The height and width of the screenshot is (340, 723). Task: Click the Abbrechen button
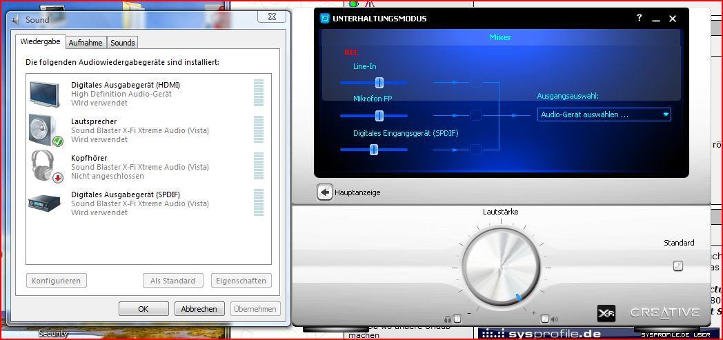[199, 309]
